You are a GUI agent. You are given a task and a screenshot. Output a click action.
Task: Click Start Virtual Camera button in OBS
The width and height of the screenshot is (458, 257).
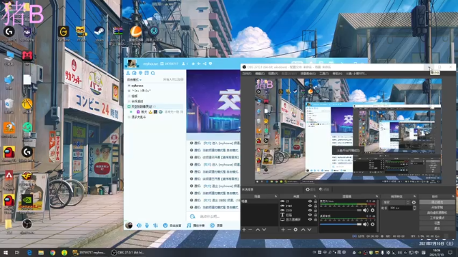[437, 213]
